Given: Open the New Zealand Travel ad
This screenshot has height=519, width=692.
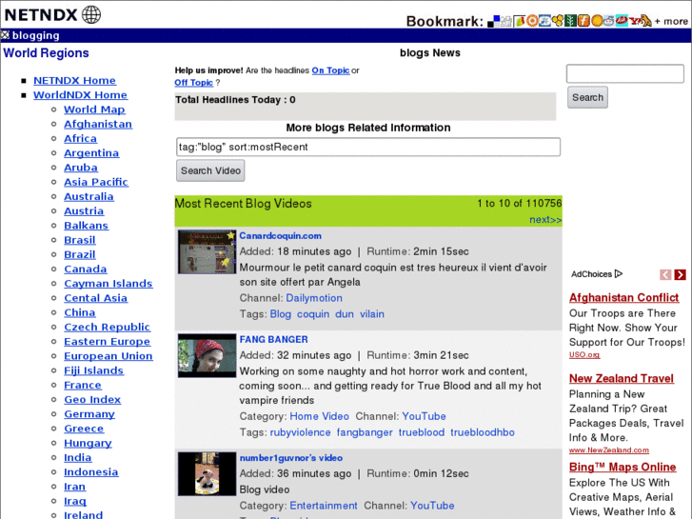Looking at the screenshot, I should [621, 379].
